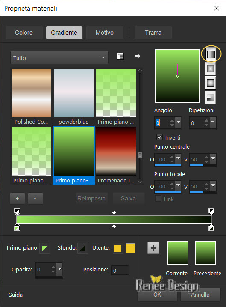Image resolution: width=226 pixels, height=307 pixels.
Task: Click the gradient list scroll up arrow
Action: tap(140, 70)
